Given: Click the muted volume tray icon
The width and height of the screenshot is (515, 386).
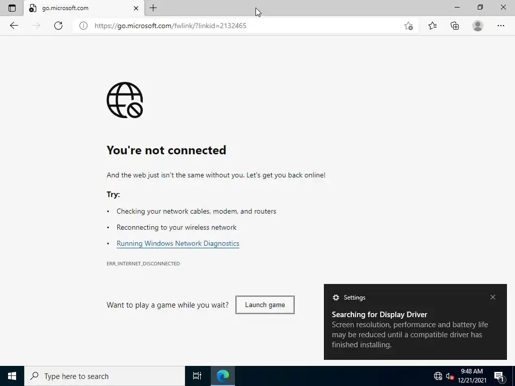Looking at the screenshot, I should tap(450, 376).
